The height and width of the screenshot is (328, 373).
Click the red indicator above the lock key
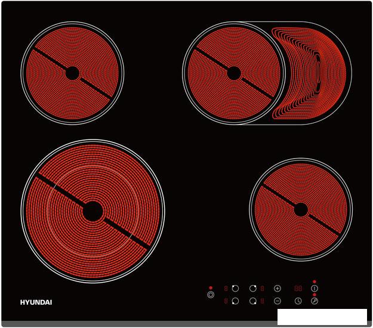315,295
